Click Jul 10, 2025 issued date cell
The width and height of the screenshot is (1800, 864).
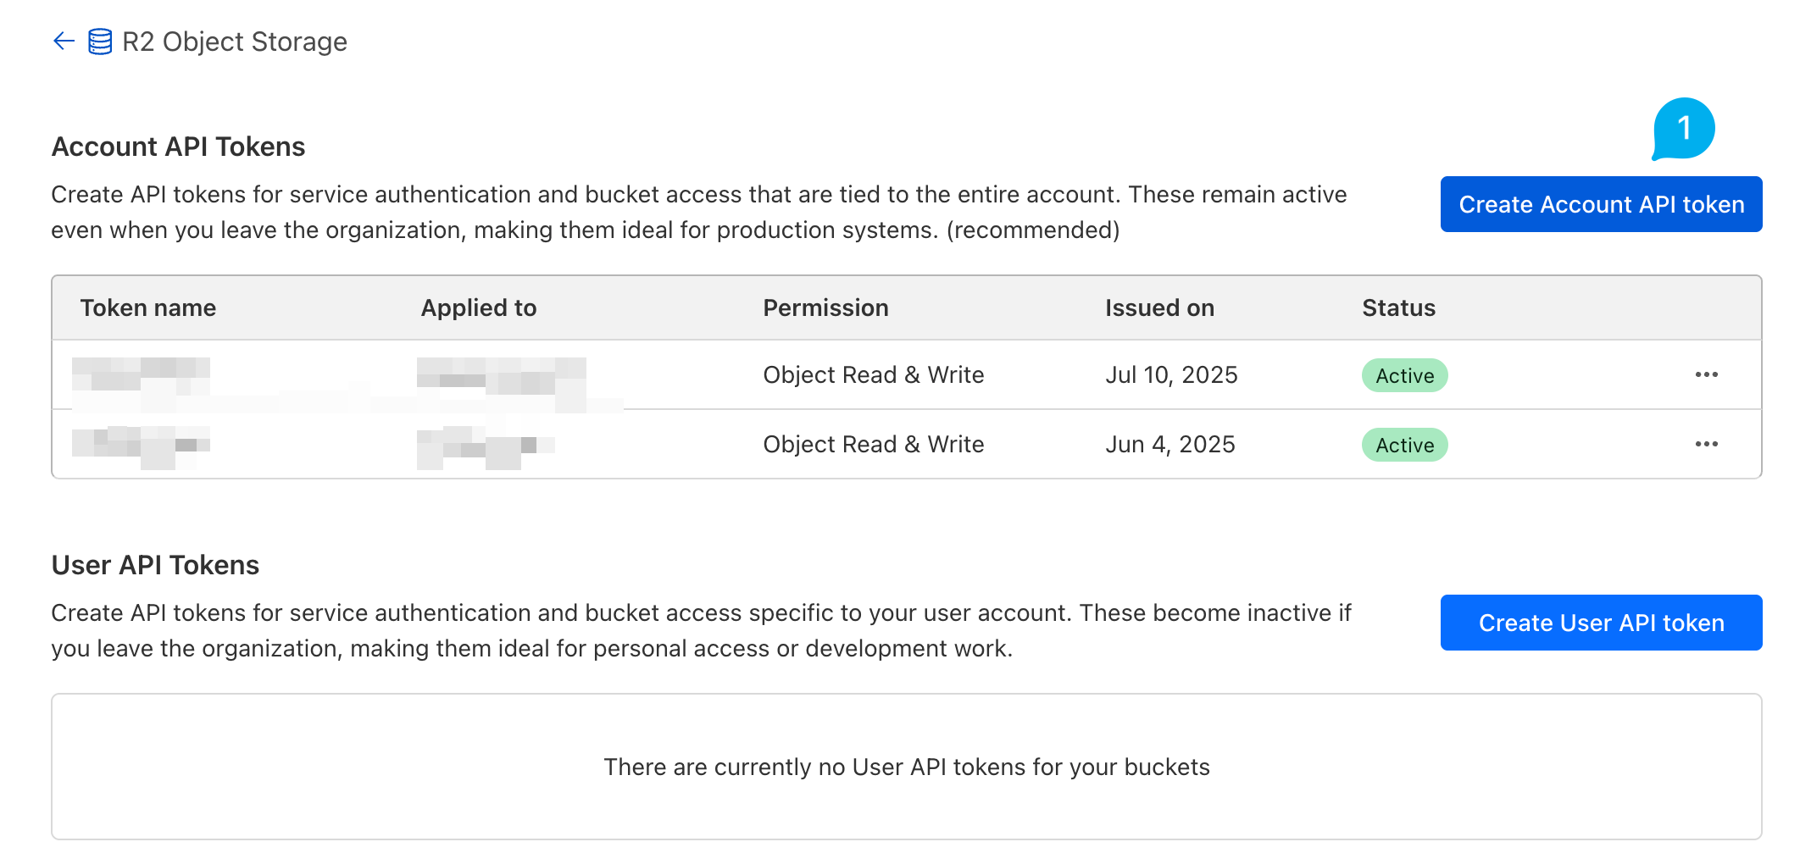tap(1171, 374)
